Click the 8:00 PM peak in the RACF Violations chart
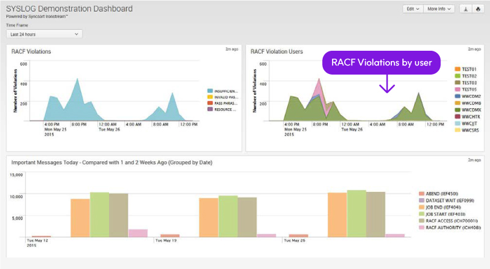This screenshot has height=269, width=490. [x=78, y=80]
